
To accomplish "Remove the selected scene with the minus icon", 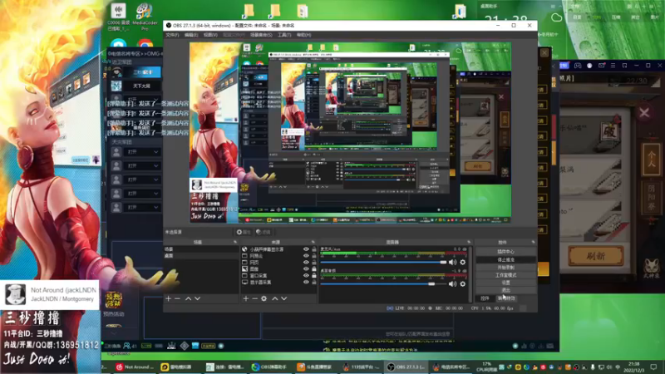I will coord(177,298).
